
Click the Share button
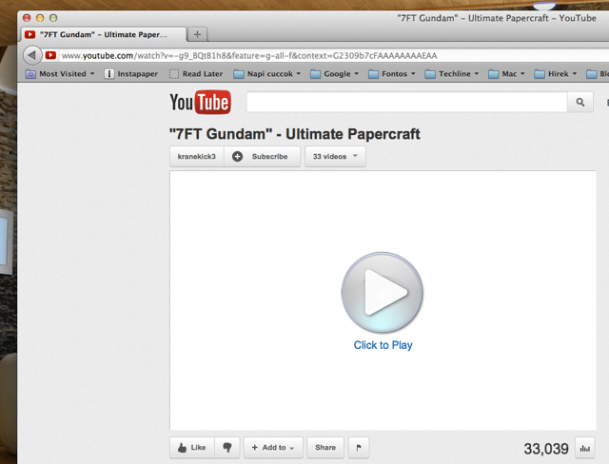click(x=325, y=447)
